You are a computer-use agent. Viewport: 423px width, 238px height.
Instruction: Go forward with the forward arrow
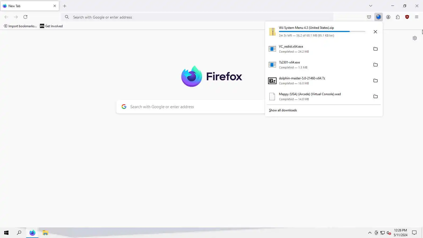(x=16, y=17)
